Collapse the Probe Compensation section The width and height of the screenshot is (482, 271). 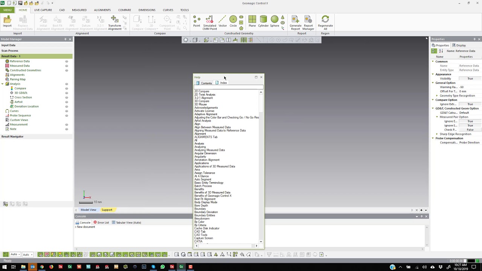click(433, 138)
